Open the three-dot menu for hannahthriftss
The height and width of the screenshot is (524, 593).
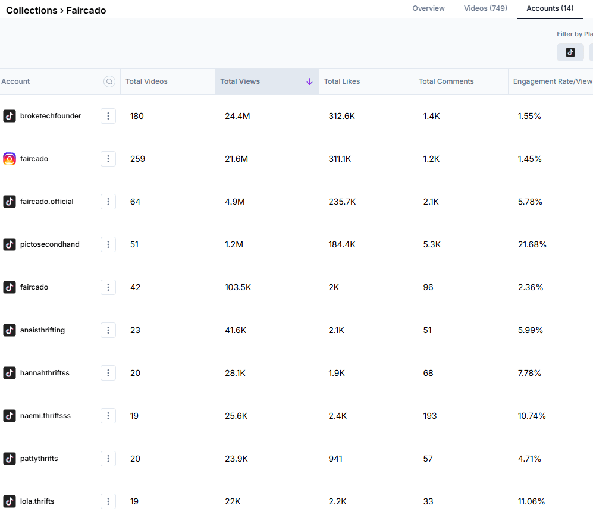108,373
